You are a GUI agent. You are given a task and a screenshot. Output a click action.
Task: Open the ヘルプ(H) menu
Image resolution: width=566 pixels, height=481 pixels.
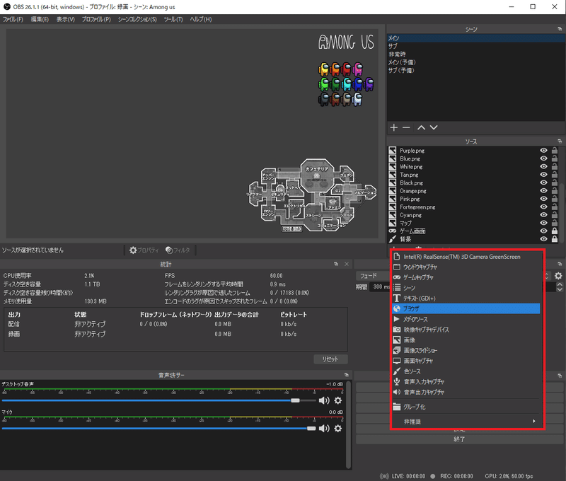pos(201,19)
